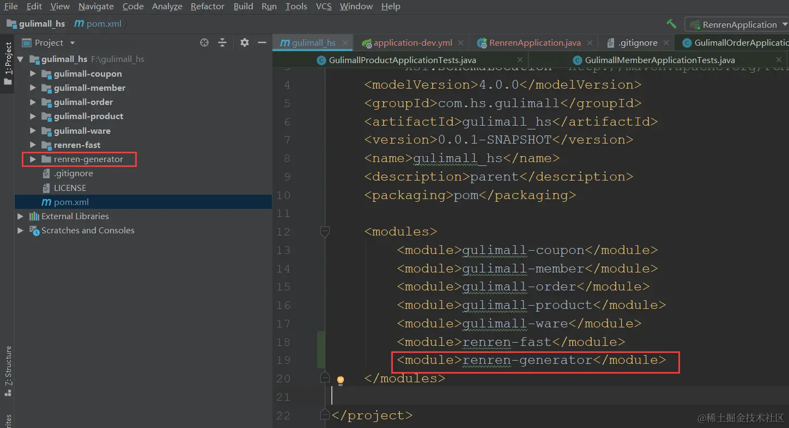Close the application-dev.yml tab

pos(461,43)
